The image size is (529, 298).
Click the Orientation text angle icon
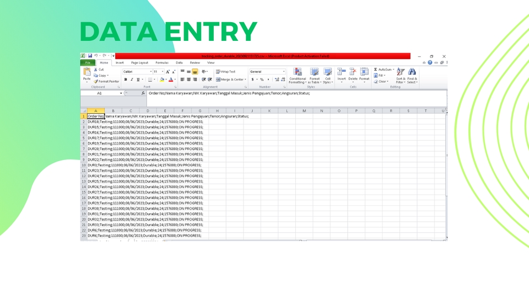[204, 72]
